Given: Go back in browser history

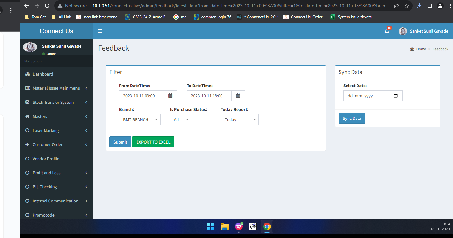Looking at the screenshot, I should tap(26, 6).
